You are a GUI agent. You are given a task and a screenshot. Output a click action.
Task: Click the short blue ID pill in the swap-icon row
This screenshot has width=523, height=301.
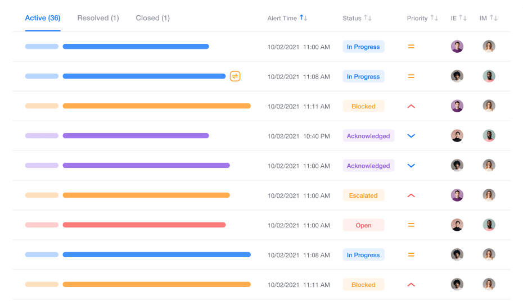pos(42,76)
